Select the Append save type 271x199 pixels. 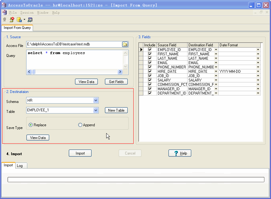click(x=80, y=125)
